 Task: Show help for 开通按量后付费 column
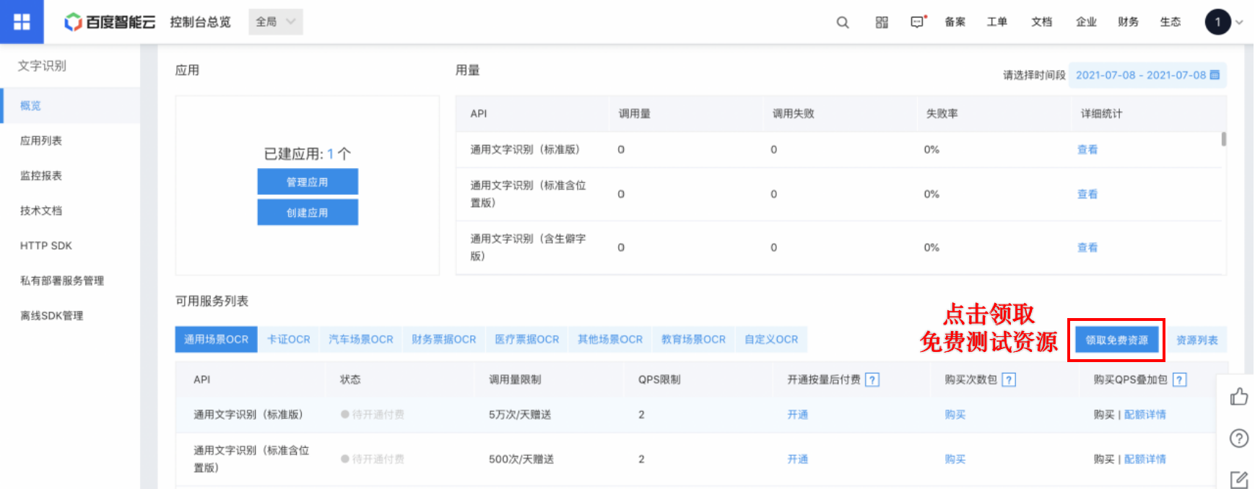[x=872, y=379]
